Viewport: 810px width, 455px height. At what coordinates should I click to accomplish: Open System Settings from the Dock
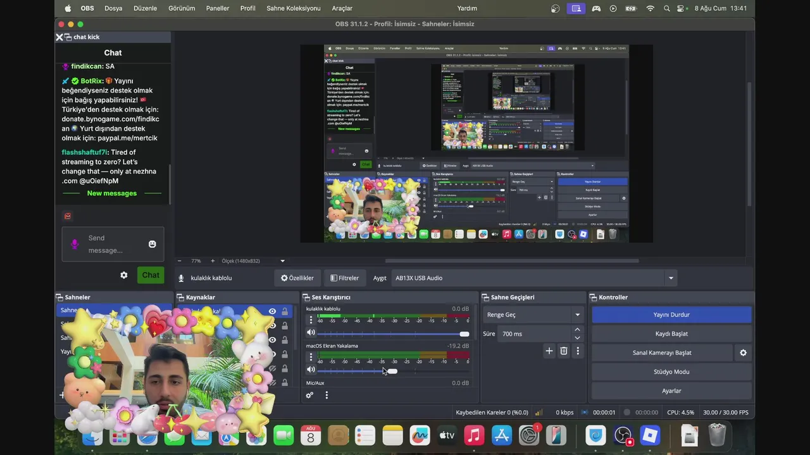[x=528, y=435]
